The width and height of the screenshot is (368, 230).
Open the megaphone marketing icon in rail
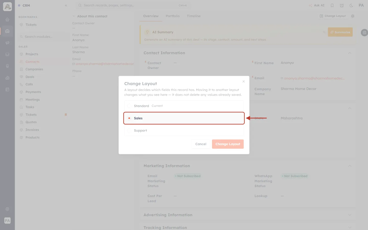[x=7, y=43]
